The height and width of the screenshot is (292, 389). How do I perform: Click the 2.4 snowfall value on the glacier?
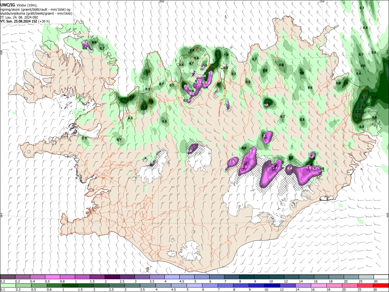click(275, 168)
